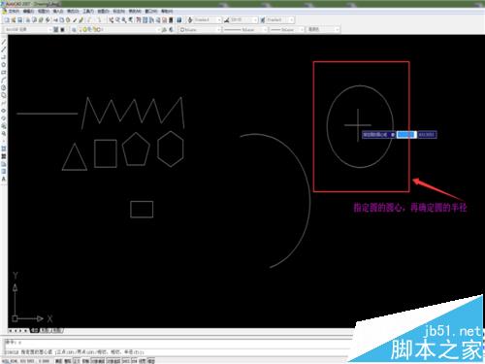Screen dimensions: 485x364
Task: Toggle Ortho mode (正交) in status bar
Action: tap(77, 361)
